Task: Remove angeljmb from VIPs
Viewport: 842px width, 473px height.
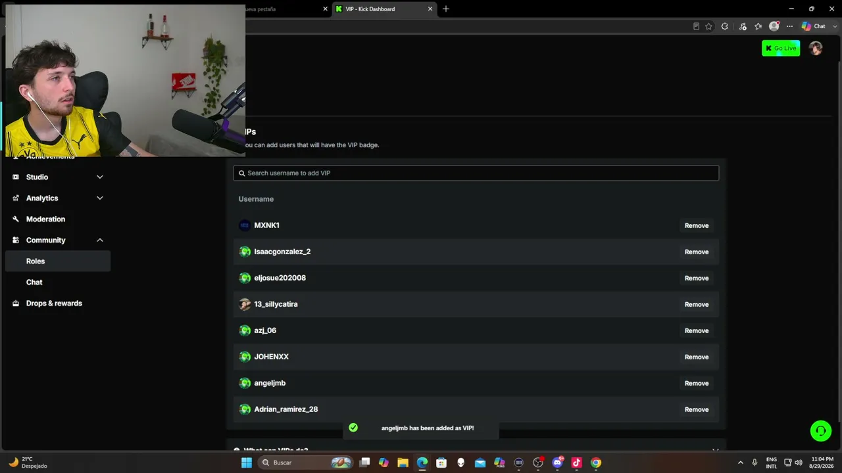Action: click(x=696, y=383)
